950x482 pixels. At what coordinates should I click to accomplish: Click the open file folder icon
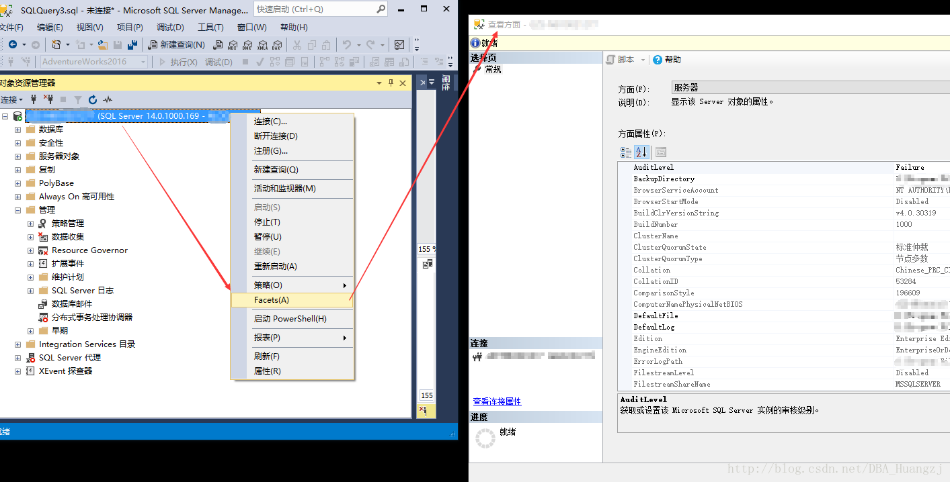pyautogui.click(x=103, y=45)
